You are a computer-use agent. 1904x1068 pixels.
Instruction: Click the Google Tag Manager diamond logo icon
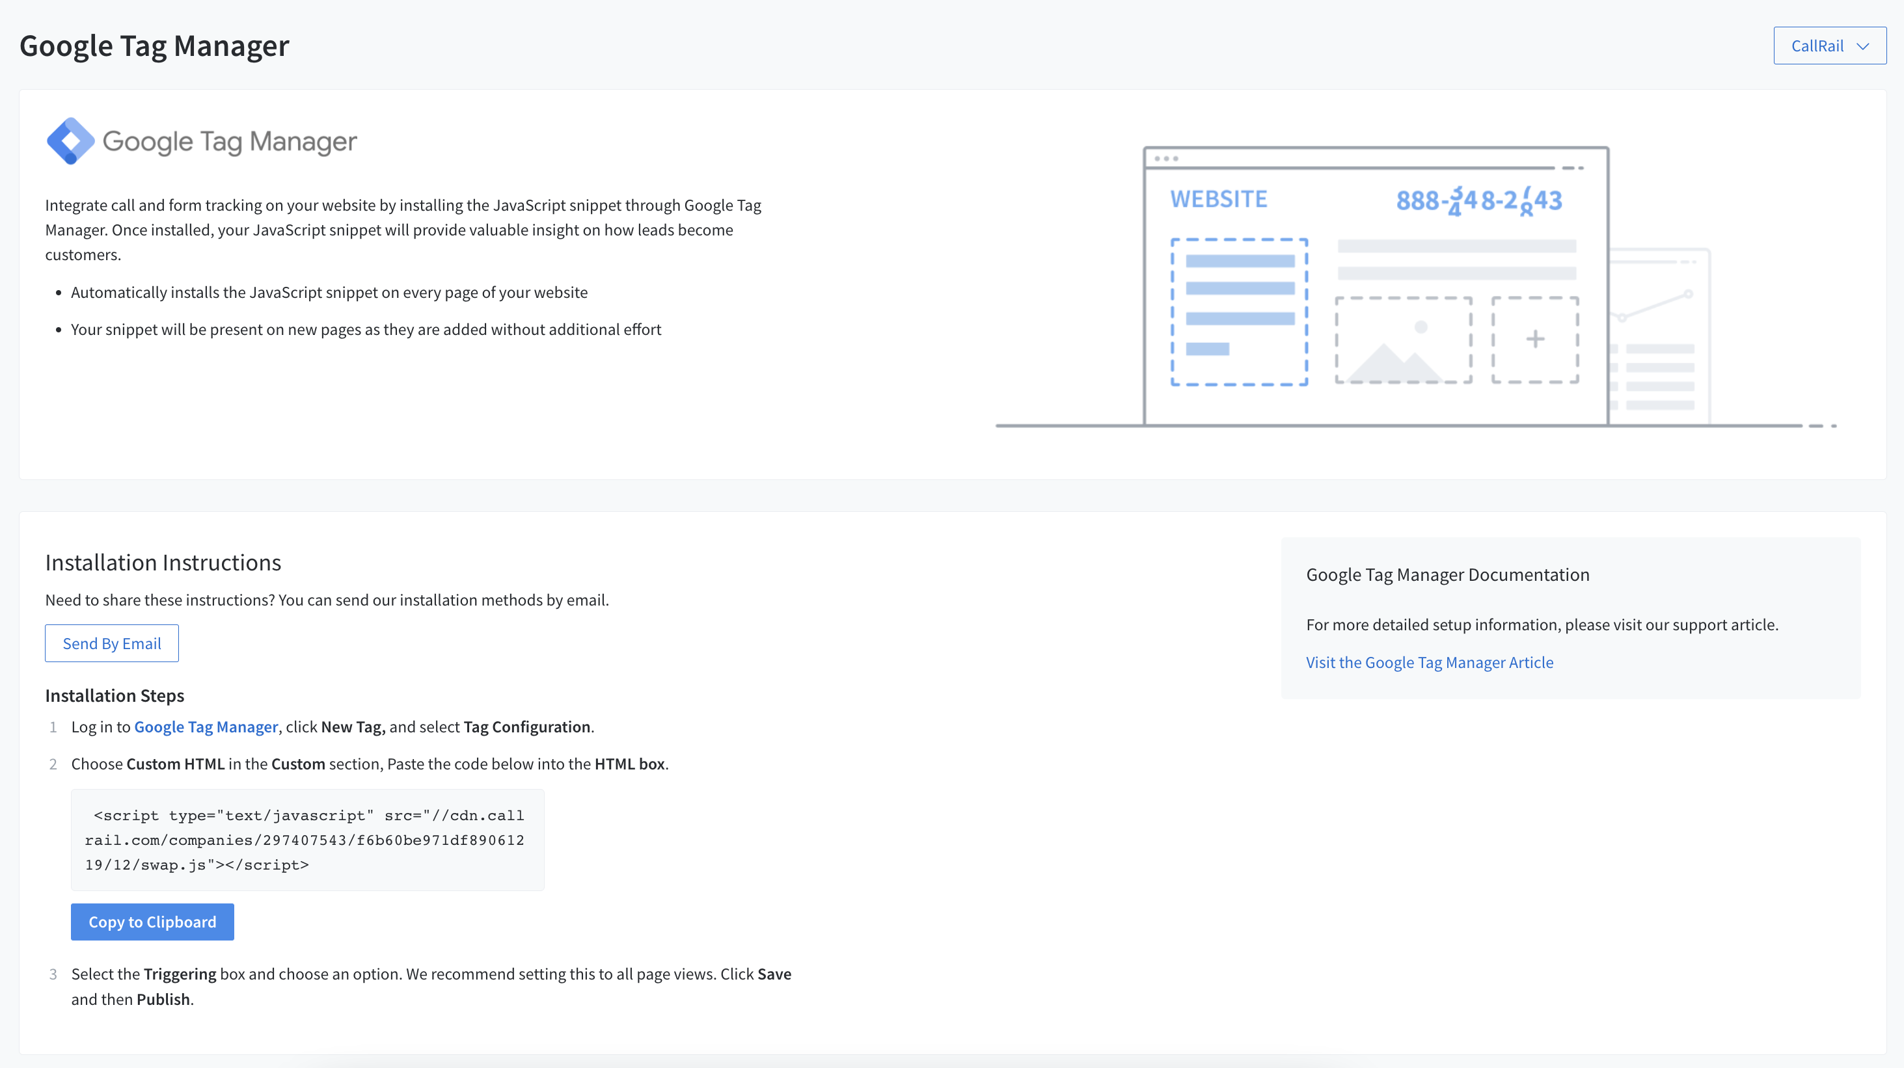point(70,140)
